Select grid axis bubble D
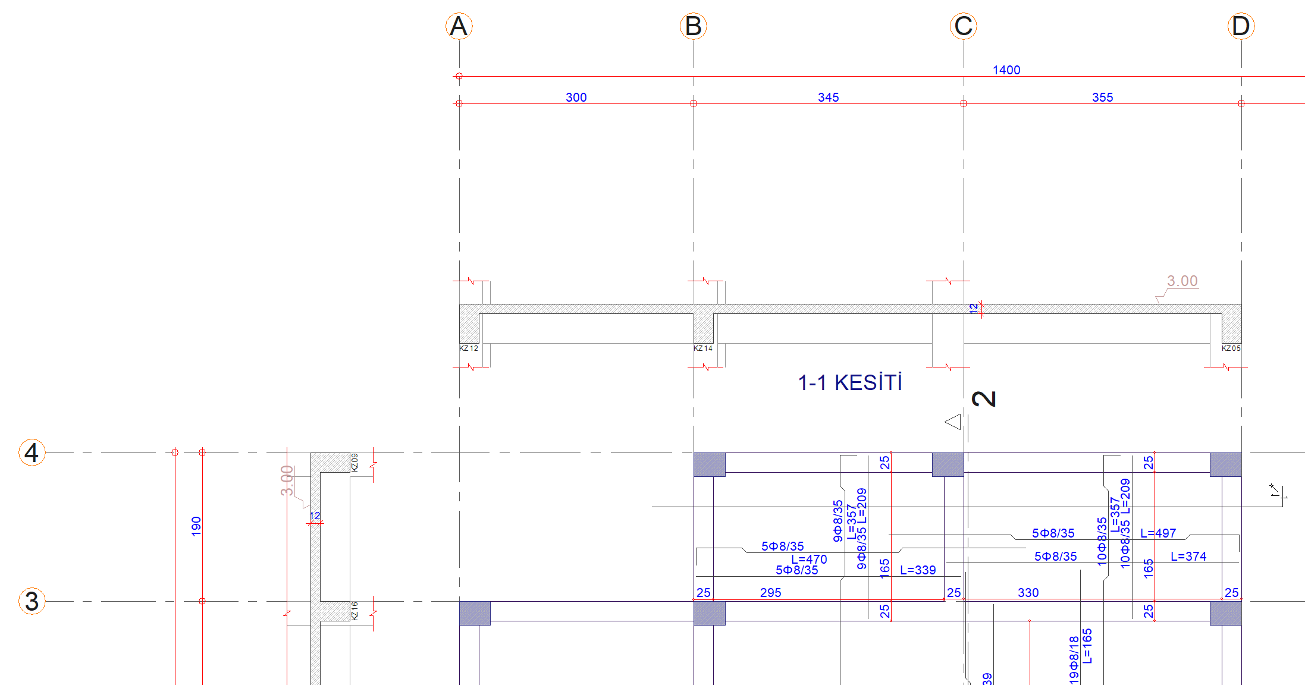 (1241, 26)
